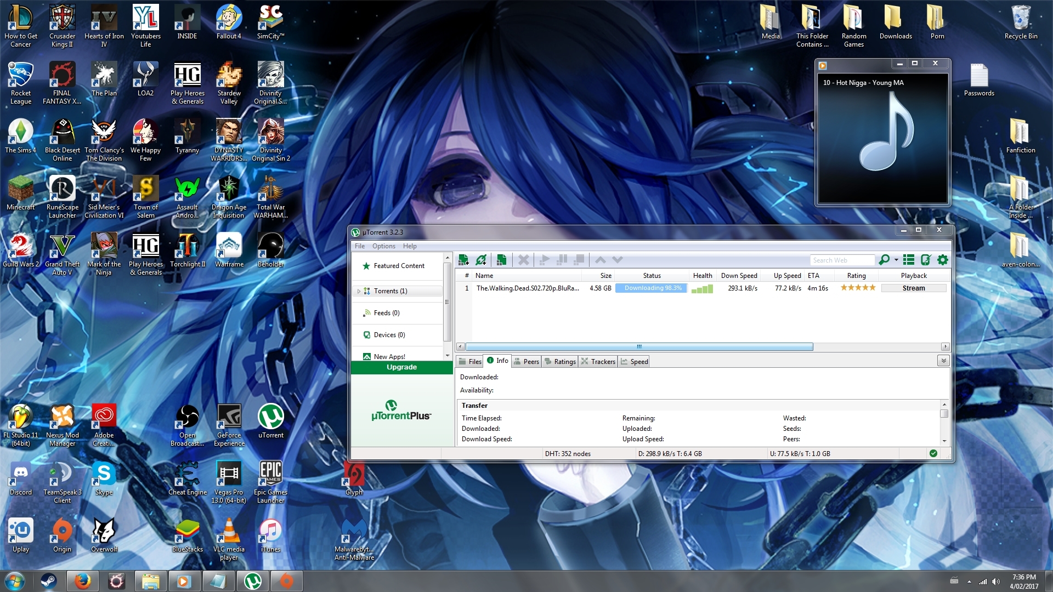Viewport: 1053px width, 592px height.
Task: Click the Pause torrent toolbar icon
Action: (562, 260)
